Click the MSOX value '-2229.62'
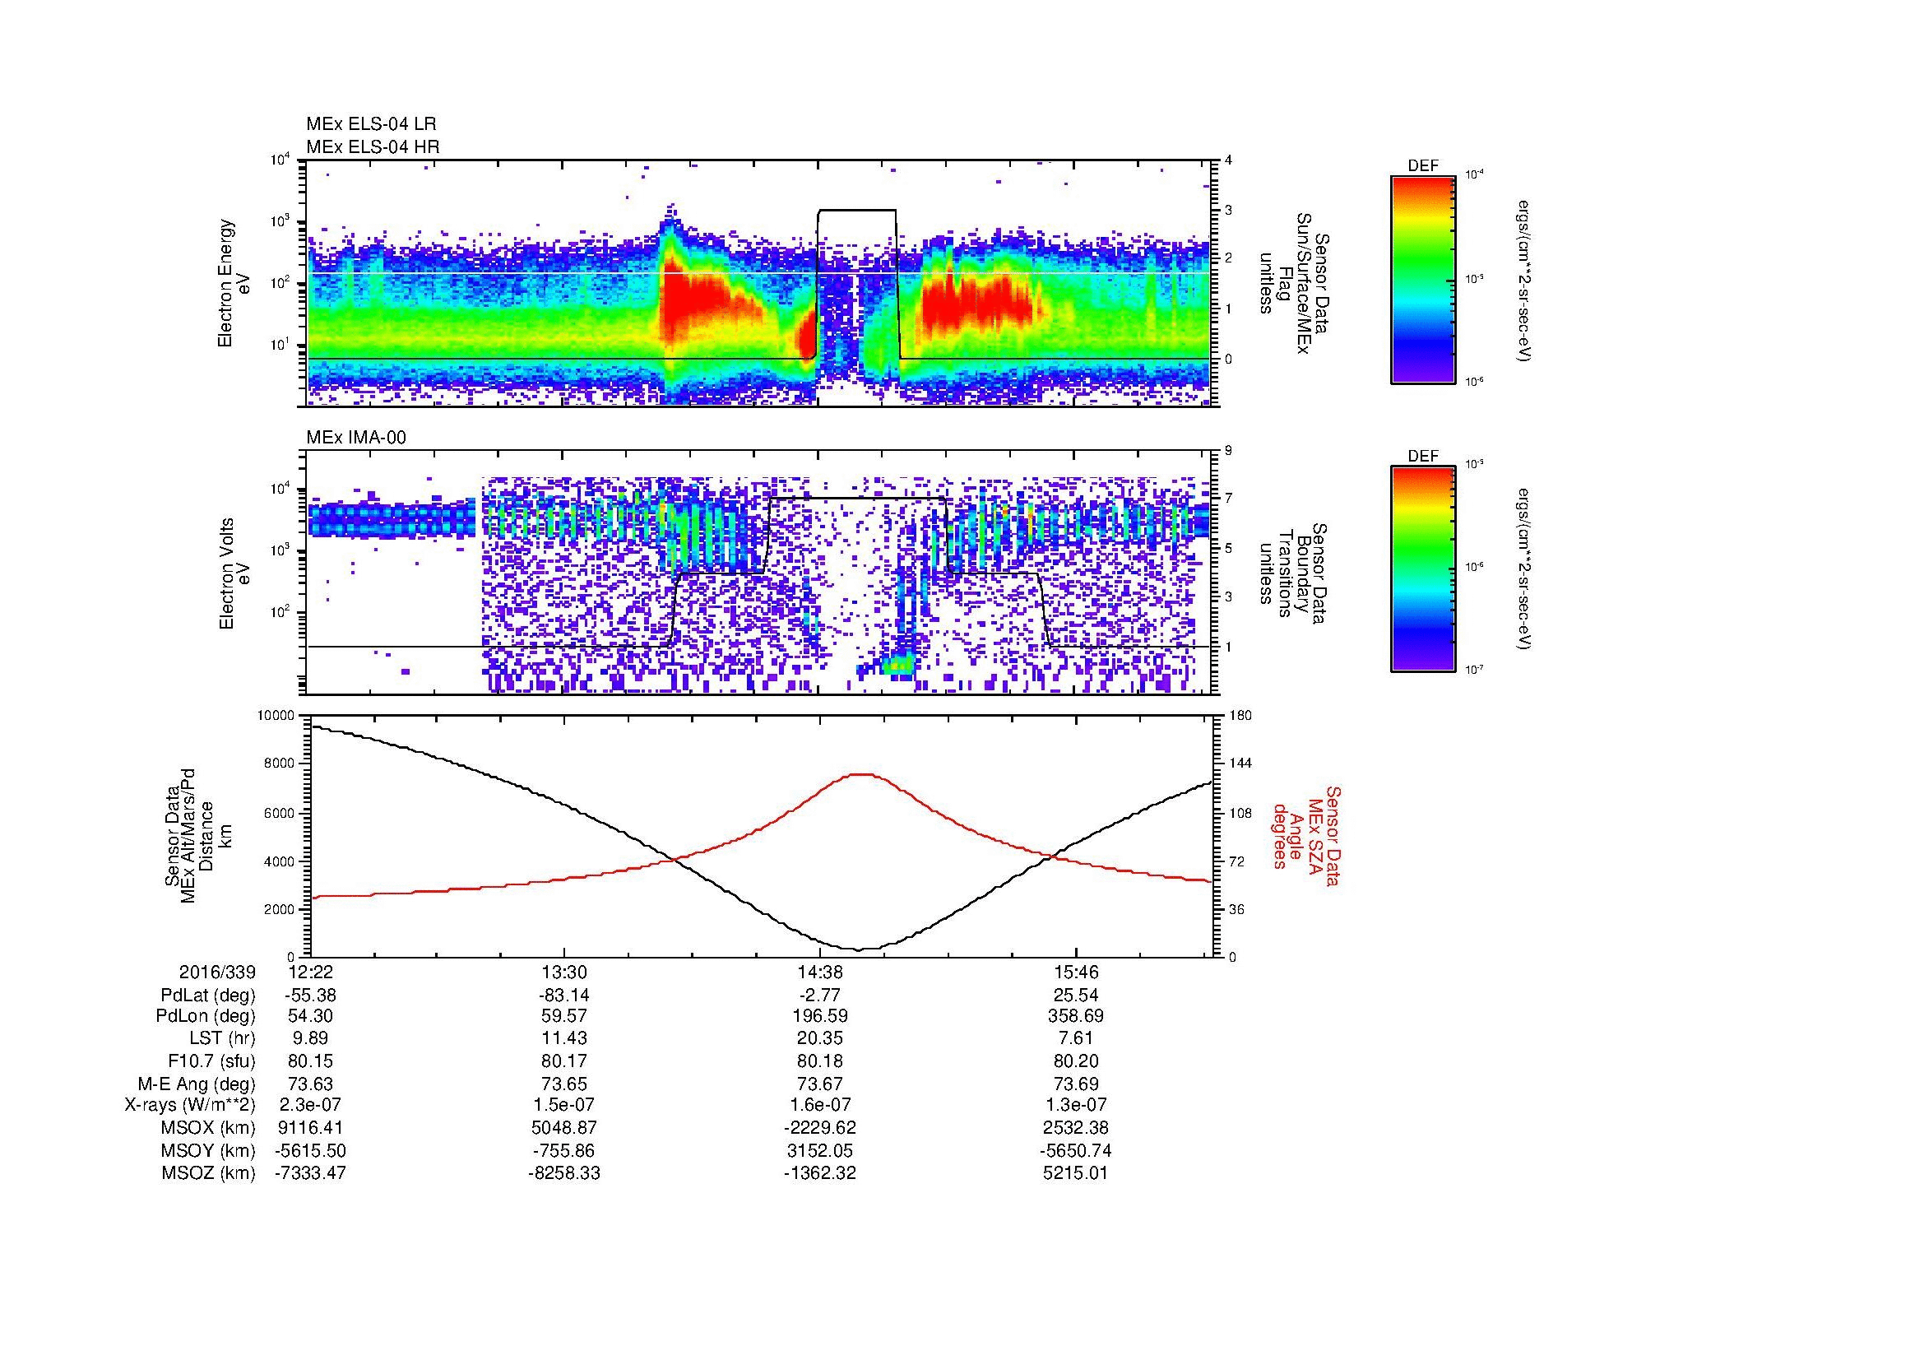The height and width of the screenshot is (1360, 1924). pyautogui.click(x=820, y=1128)
